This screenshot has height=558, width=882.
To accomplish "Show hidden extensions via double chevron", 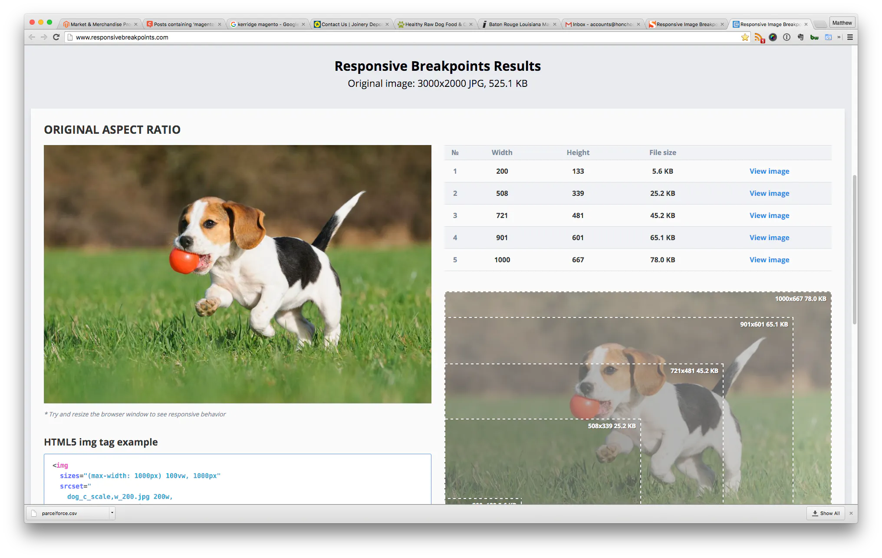I will pos(839,37).
